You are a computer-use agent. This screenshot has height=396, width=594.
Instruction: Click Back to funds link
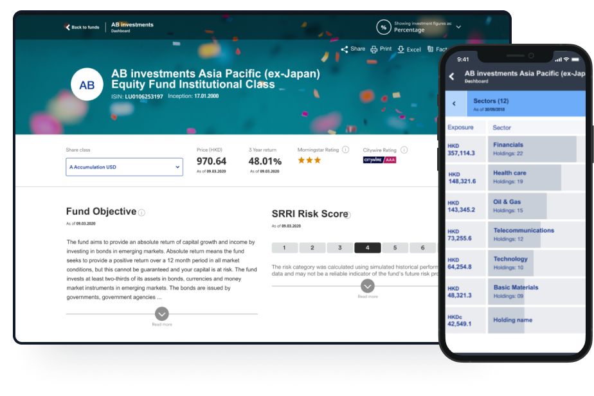pyautogui.click(x=82, y=27)
